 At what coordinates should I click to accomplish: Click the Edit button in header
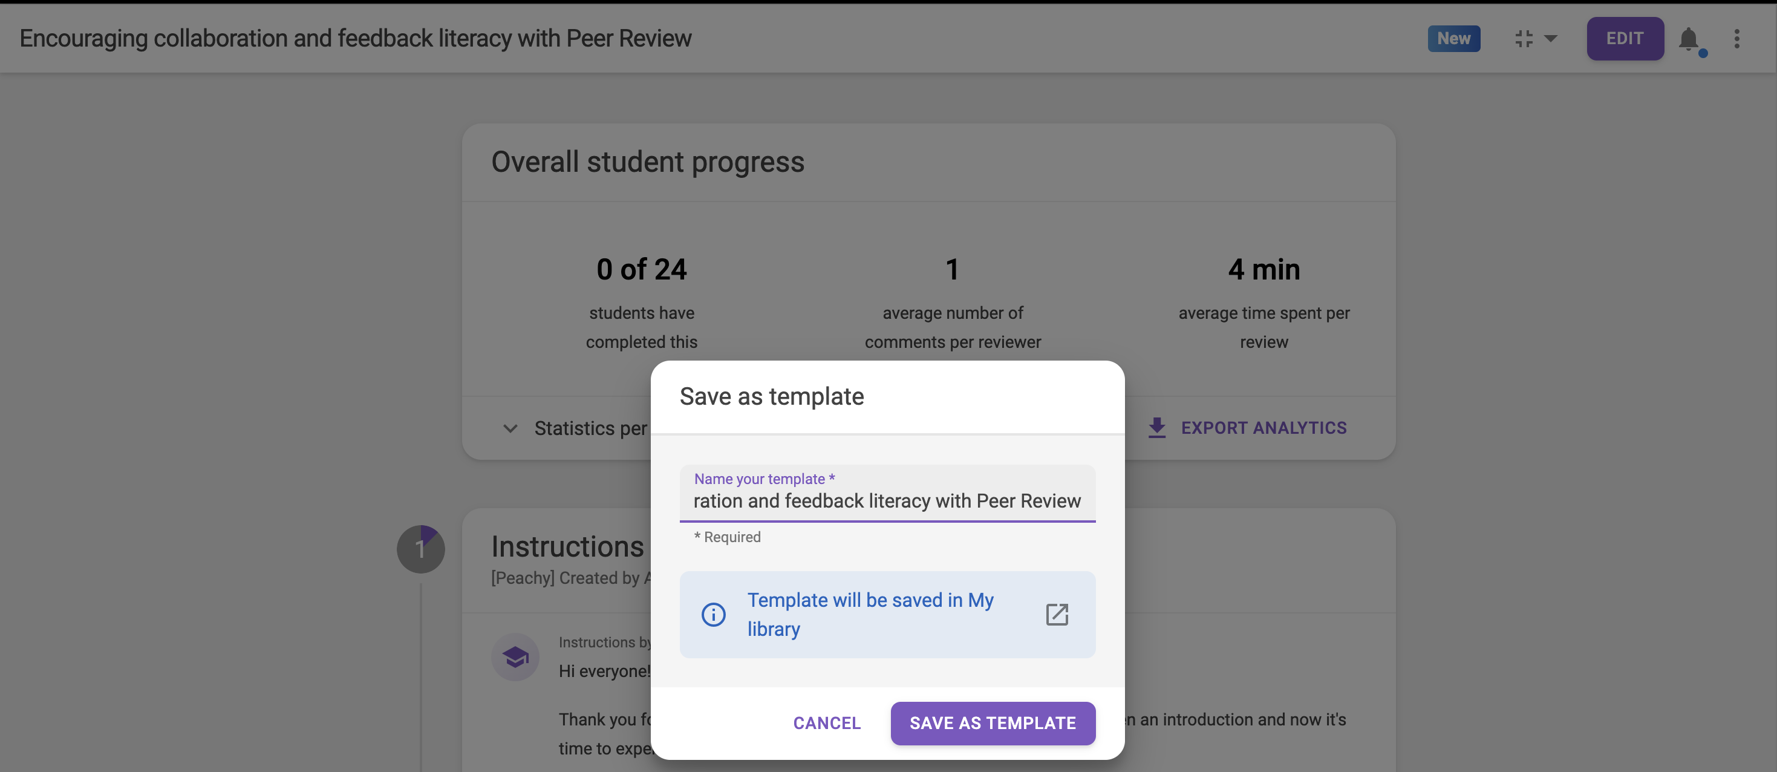click(x=1625, y=39)
